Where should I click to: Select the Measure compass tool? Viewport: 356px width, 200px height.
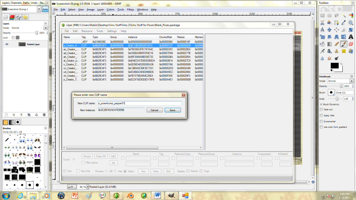(322, 30)
